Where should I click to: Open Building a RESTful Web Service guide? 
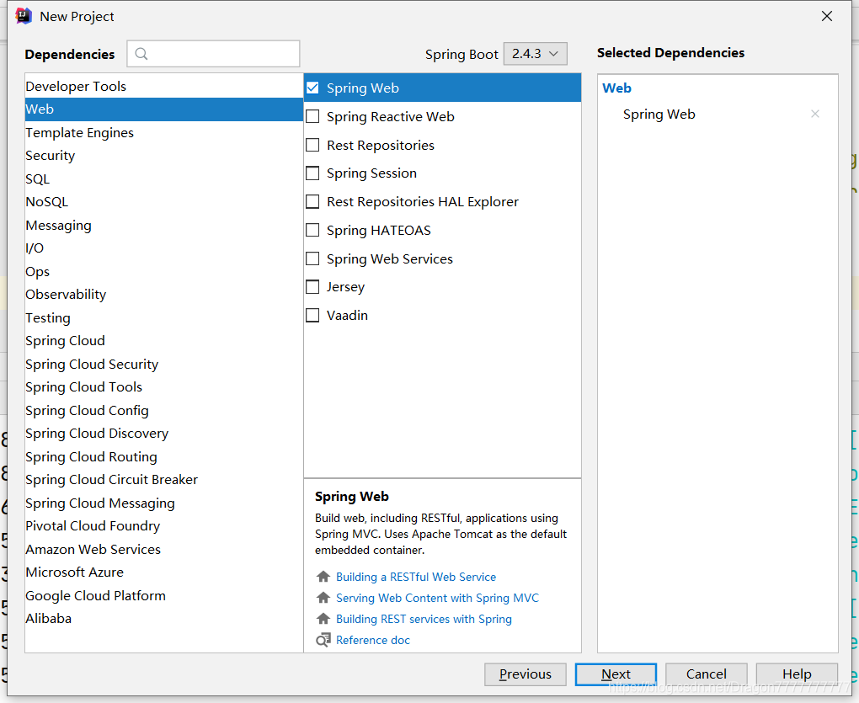[x=416, y=577]
